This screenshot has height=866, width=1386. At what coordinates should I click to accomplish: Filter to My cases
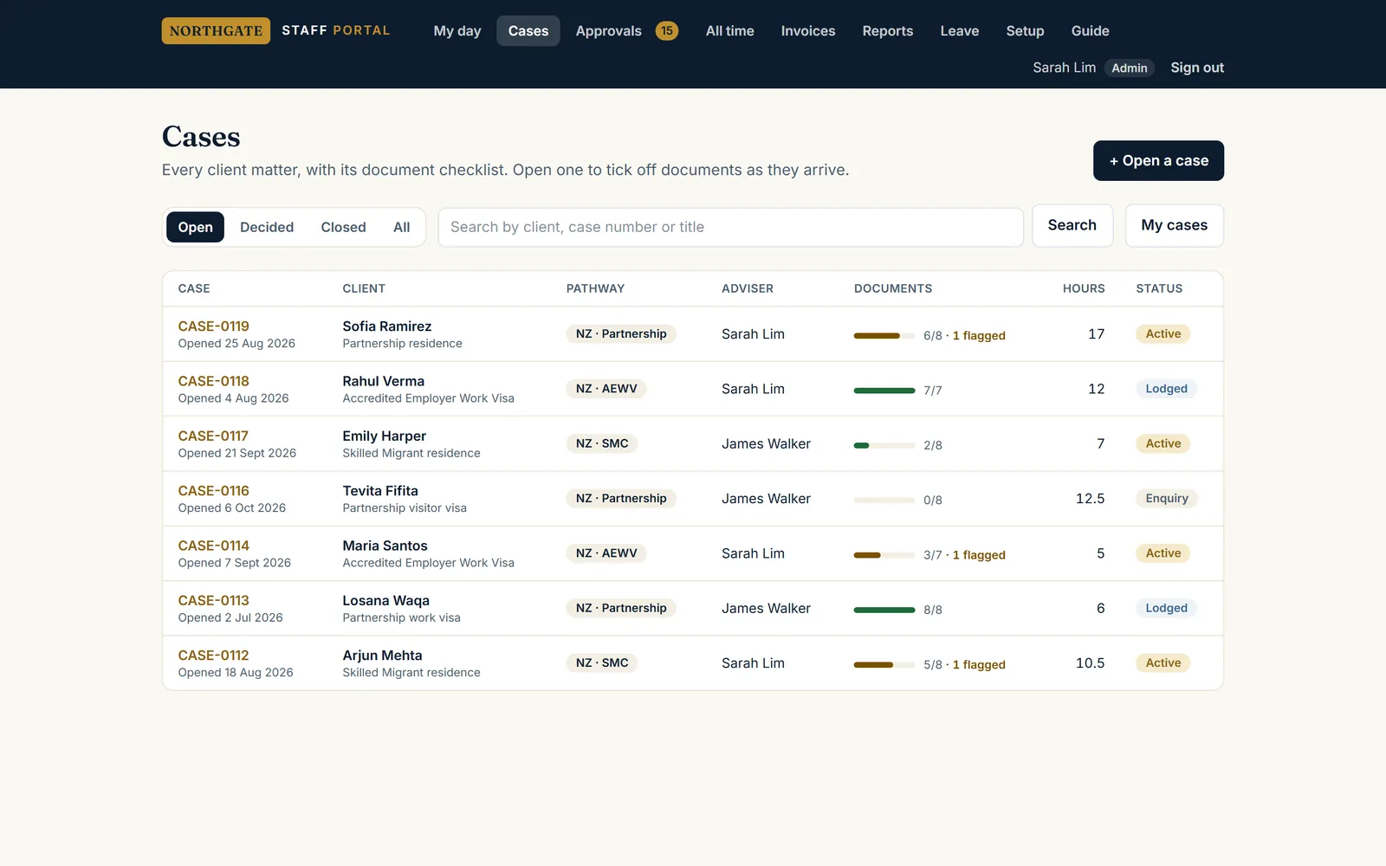(x=1174, y=225)
